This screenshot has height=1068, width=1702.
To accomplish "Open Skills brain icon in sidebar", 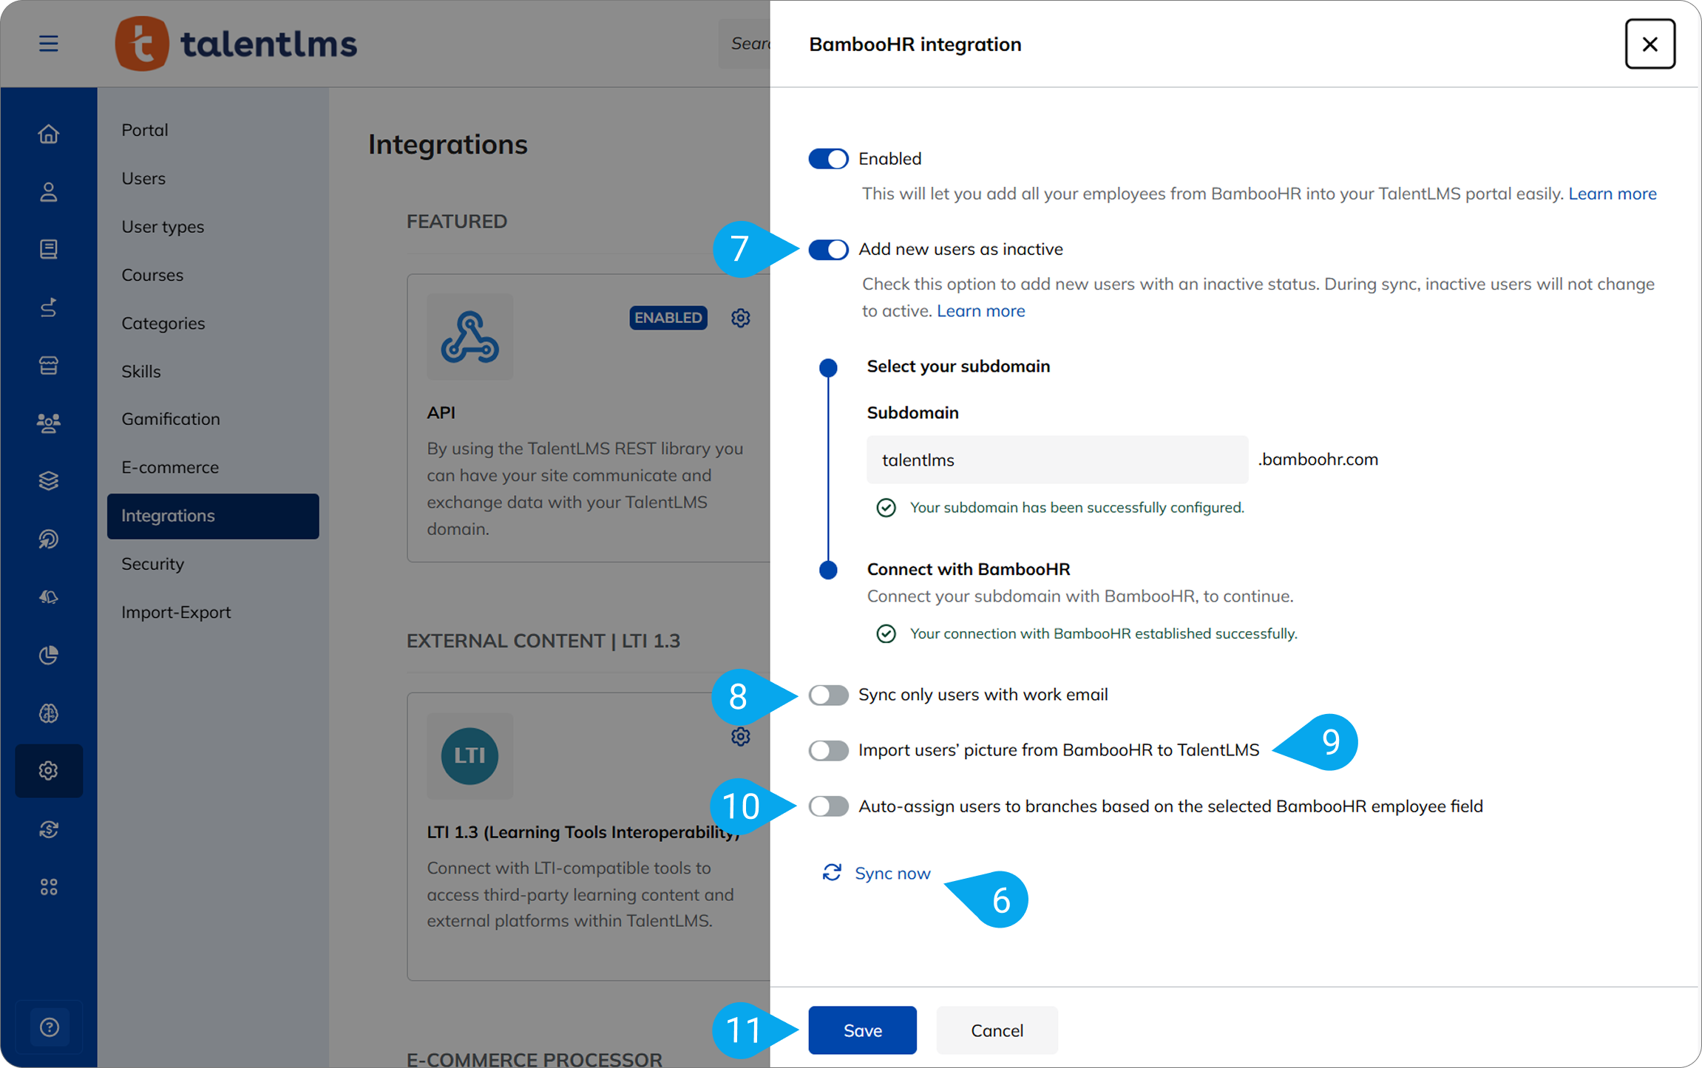I will 49,713.
